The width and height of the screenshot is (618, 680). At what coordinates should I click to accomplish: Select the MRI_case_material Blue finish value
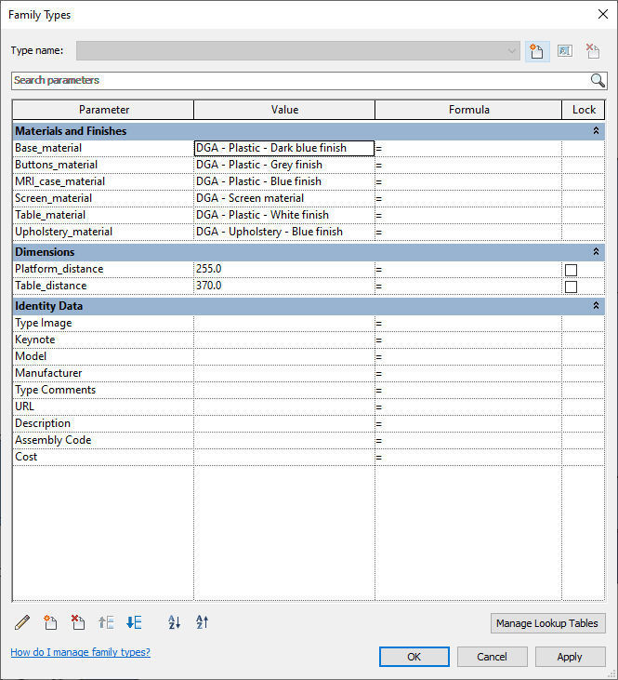click(284, 181)
